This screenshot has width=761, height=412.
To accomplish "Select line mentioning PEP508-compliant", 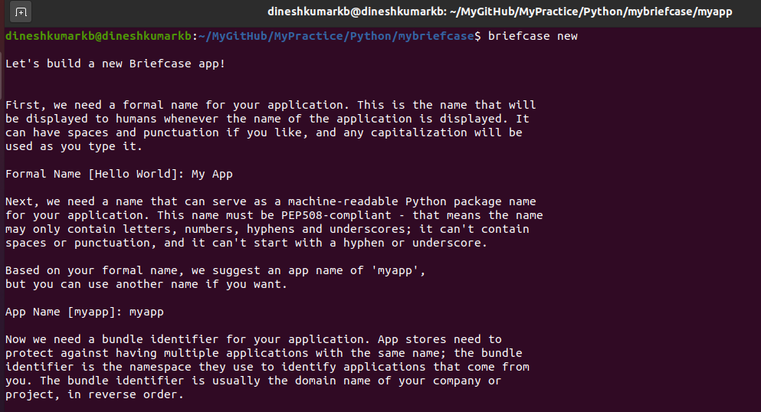I will click(274, 216).
